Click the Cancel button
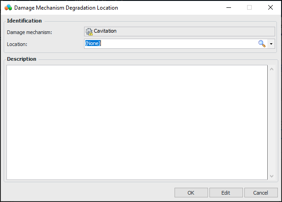Viewport: 282px width, 202px height. pyautogui.click(x=261, y=193)
